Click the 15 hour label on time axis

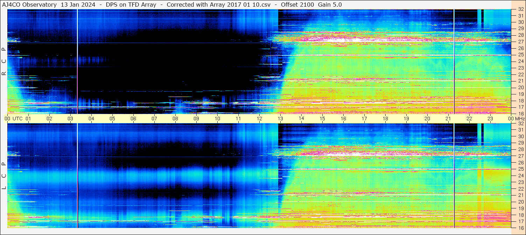[x=322, y=119]
